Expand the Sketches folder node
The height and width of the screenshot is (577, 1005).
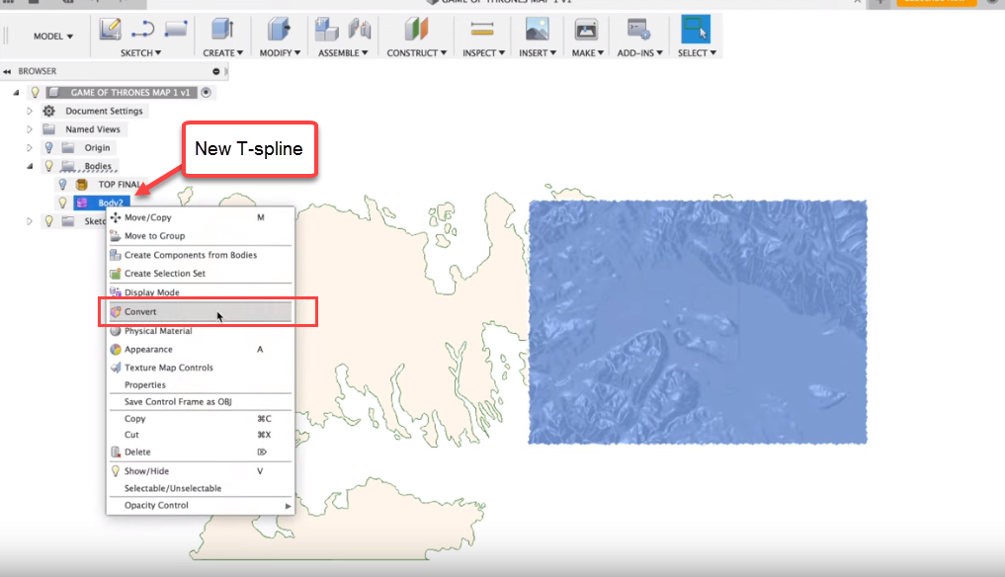(x=30, y=221)
